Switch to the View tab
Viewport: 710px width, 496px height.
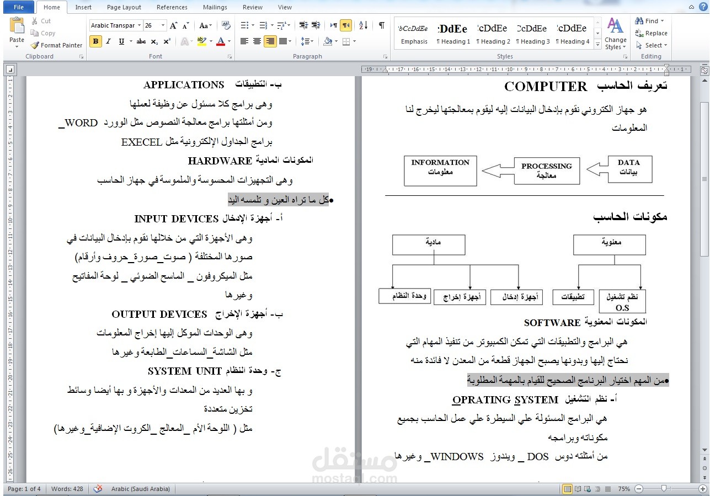[285, 7]
